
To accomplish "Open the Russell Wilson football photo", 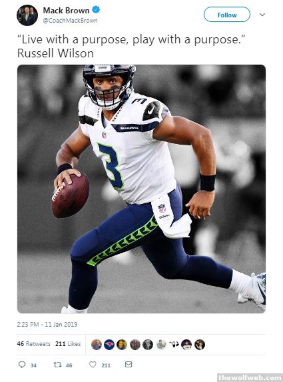I will coord(141,189).
